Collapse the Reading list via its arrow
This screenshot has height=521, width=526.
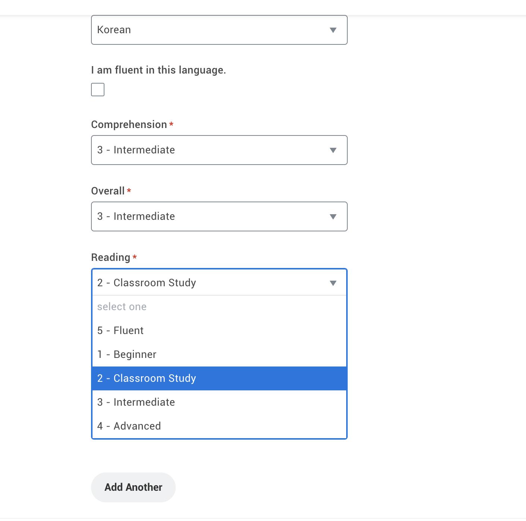click(x=333, y=283)
